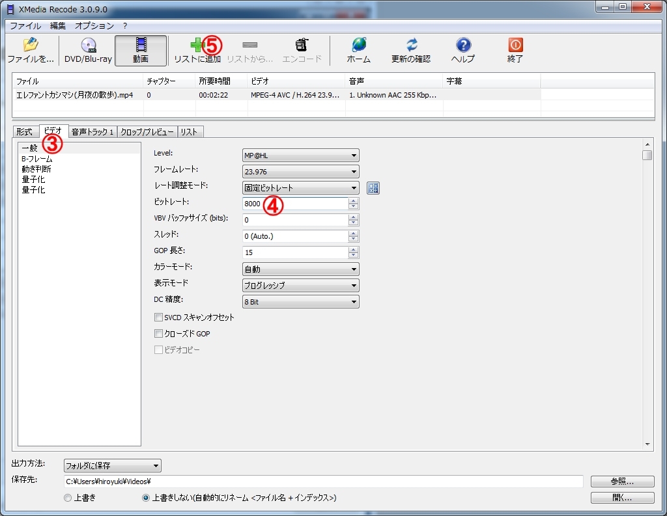The height and width of the screenshot is (516, 667).
Task: Click the 更新の確認 update icon
Action: pos(411,46)
